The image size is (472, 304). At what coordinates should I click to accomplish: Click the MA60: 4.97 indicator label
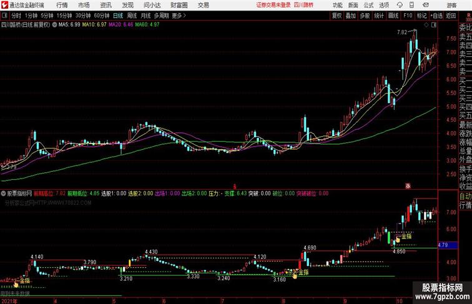point(147,25)
